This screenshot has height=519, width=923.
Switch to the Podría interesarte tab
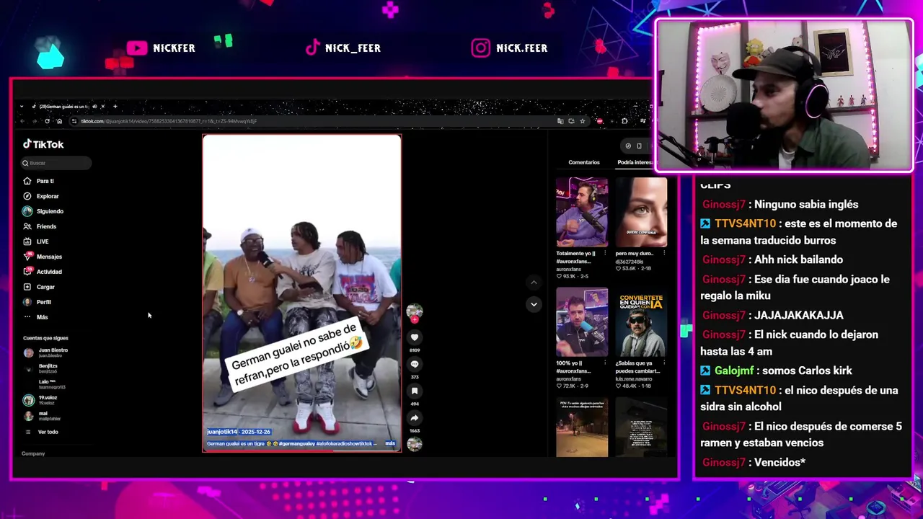tap(636, 162)
